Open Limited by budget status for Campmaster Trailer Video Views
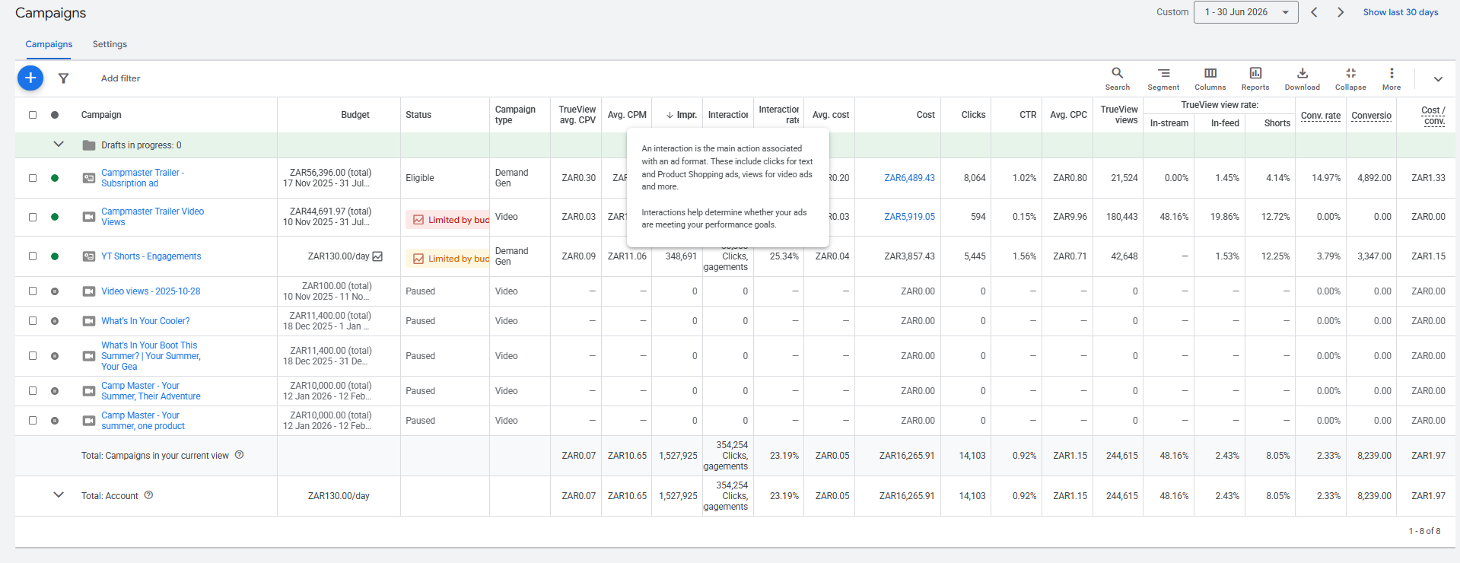The height and width of the screenshot is (563, 1460). point(447,220)
